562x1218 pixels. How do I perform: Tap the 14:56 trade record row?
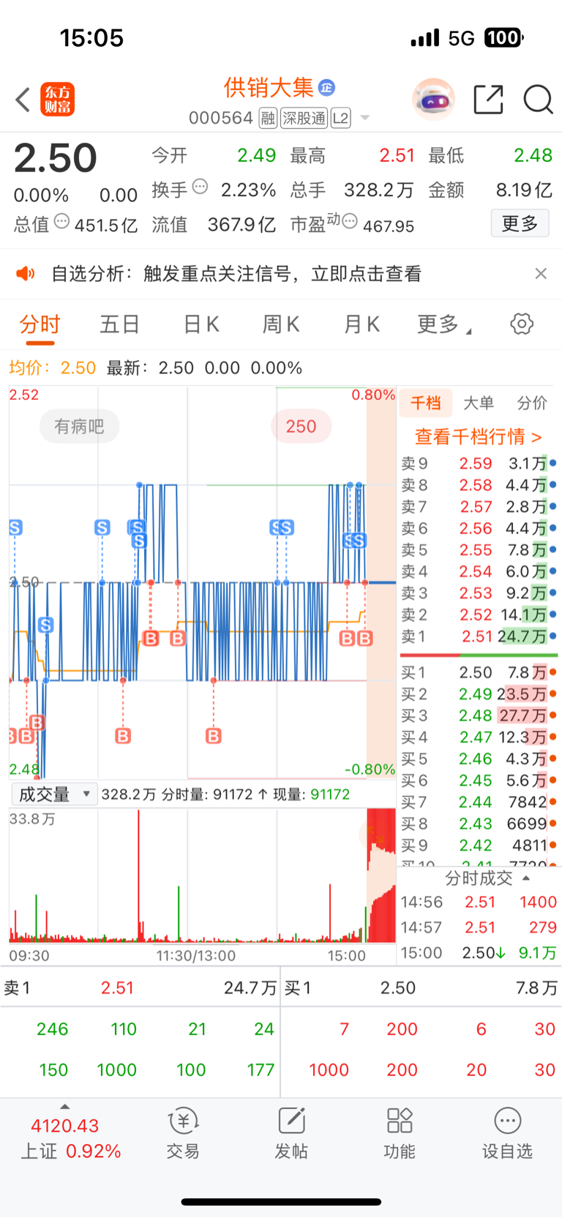coord(479,902)
